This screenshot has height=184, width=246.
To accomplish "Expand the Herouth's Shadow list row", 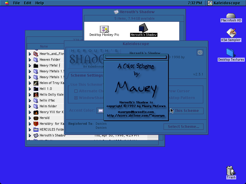I will click(30, 135).
